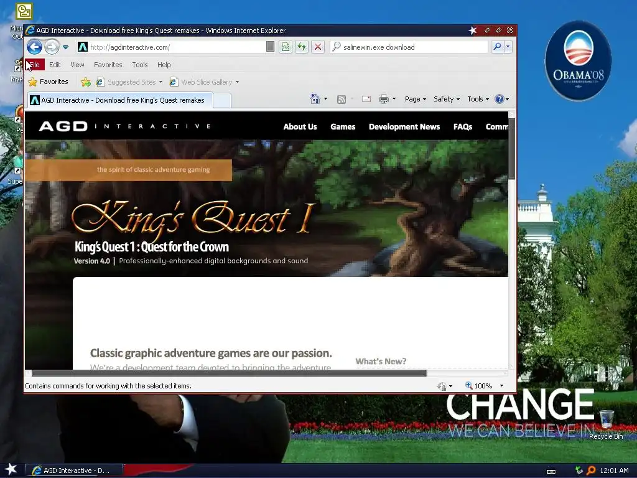Select the AGD Interactive browser tab
The width and height of the screenshot is (637, 478).
point(120,100)
